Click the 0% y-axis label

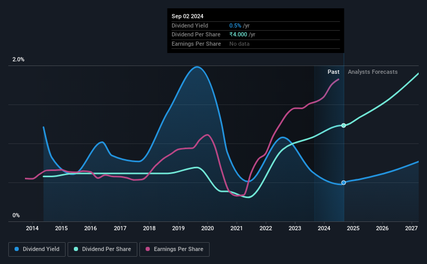coord(16,215)
